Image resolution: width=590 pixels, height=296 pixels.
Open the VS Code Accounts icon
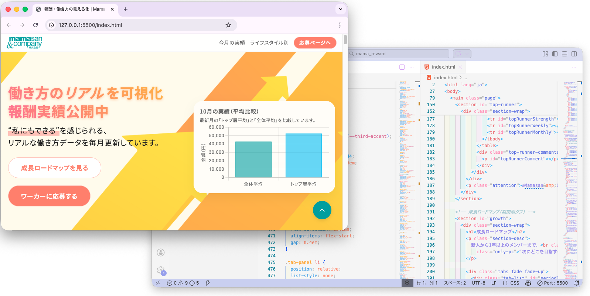[x=161, y=253]
